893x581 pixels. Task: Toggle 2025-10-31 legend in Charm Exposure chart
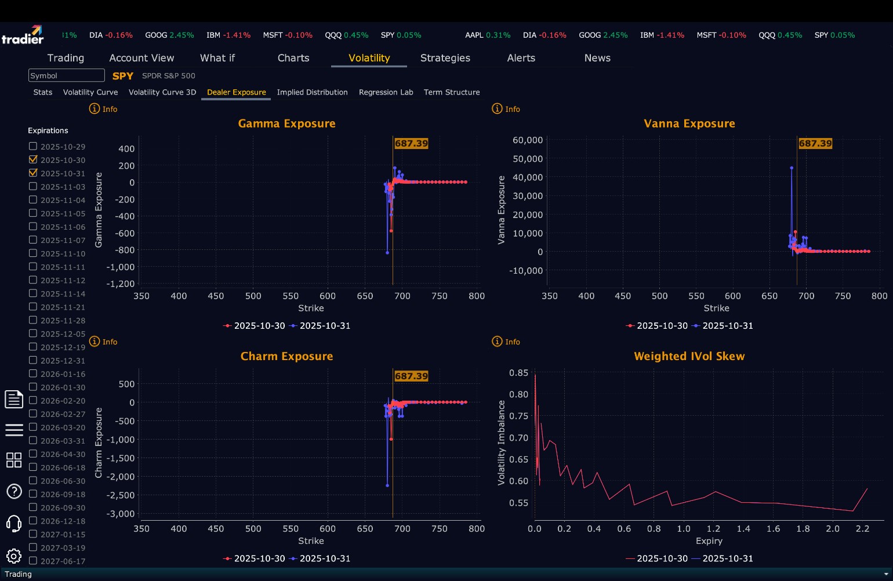tap(320, 558)
